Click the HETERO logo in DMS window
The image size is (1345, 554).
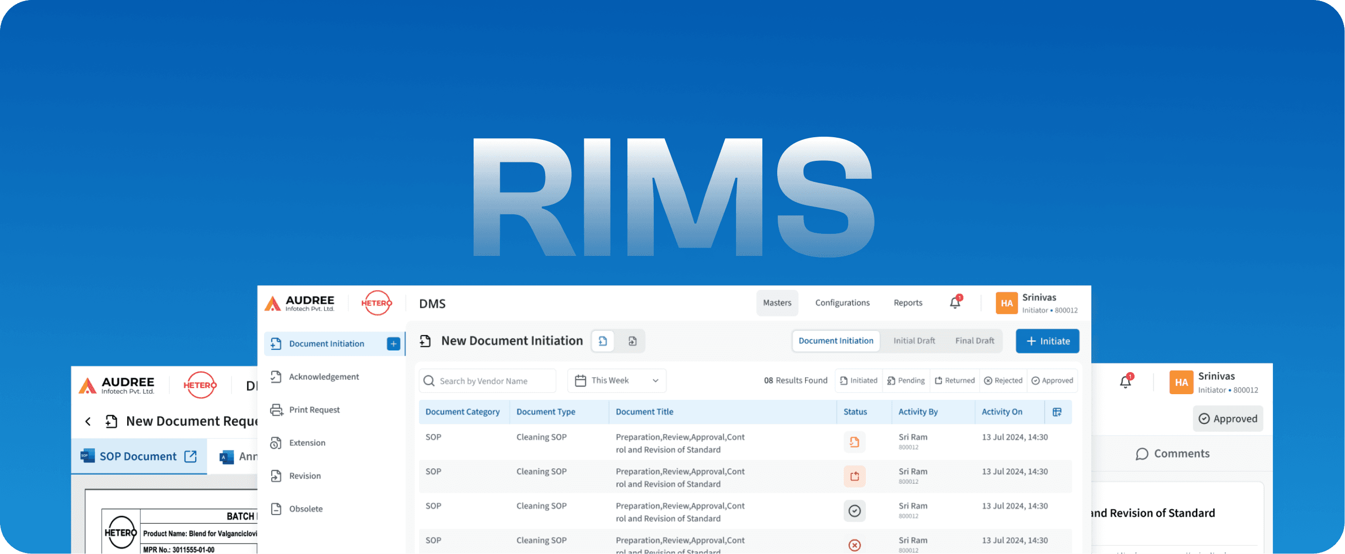click(x=376, y=303)
